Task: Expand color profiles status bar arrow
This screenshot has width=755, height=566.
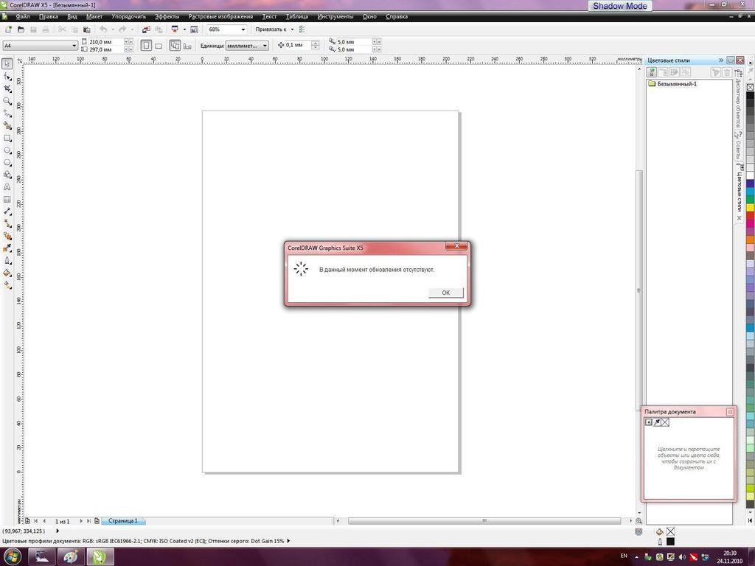Action: pos(288,541)
